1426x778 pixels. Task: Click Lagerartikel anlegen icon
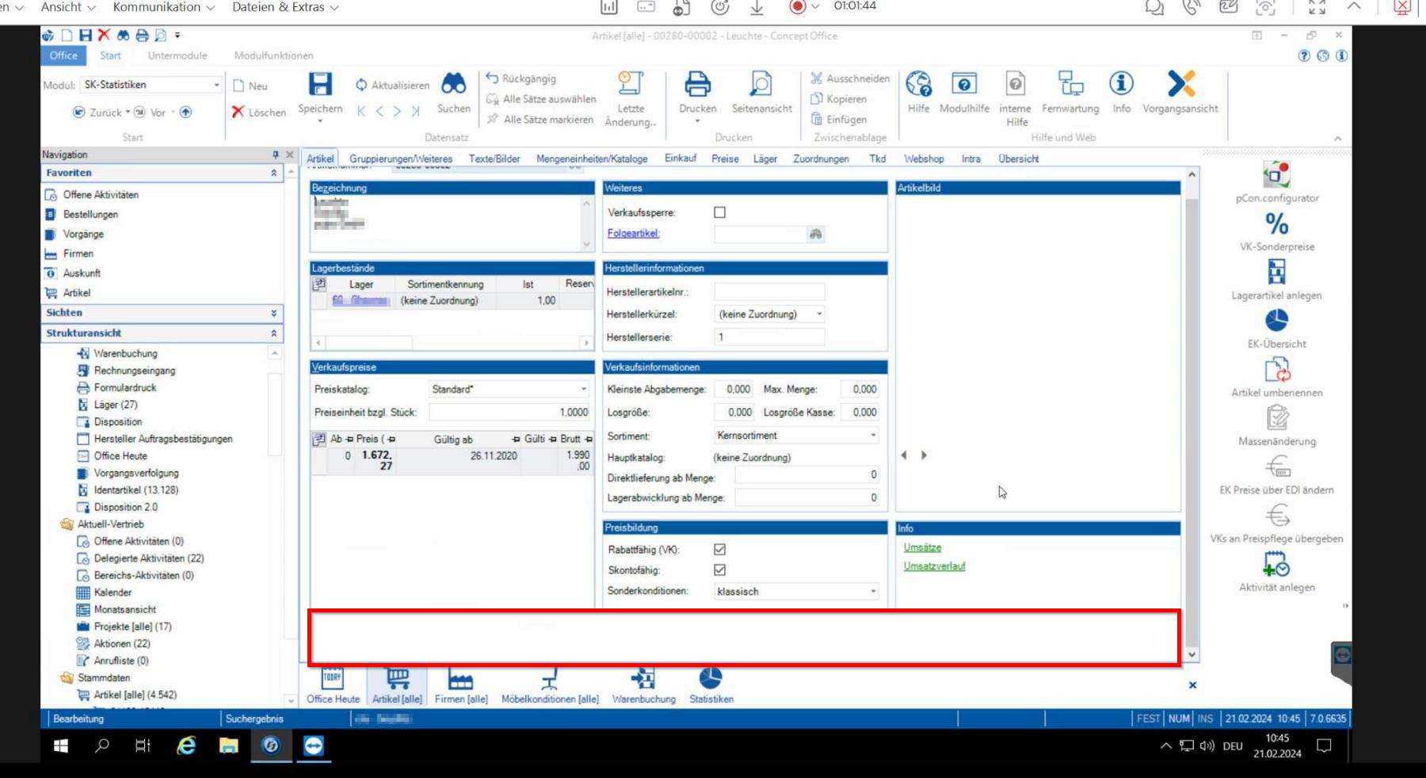(1276, 272)
